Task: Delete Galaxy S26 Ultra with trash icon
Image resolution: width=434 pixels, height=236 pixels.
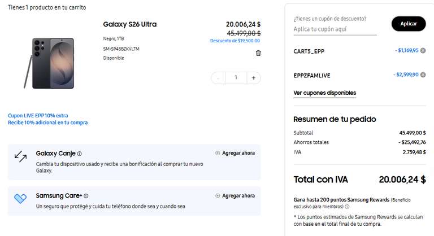Action: pos(258,53)
